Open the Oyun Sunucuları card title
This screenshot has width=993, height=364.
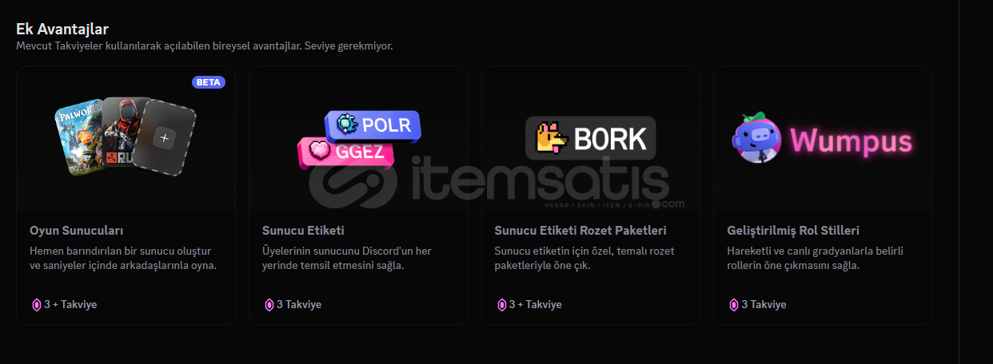76,231
